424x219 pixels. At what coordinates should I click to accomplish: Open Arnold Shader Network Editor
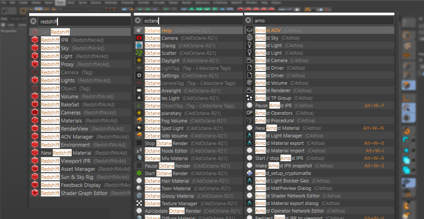tap(320, 195)
